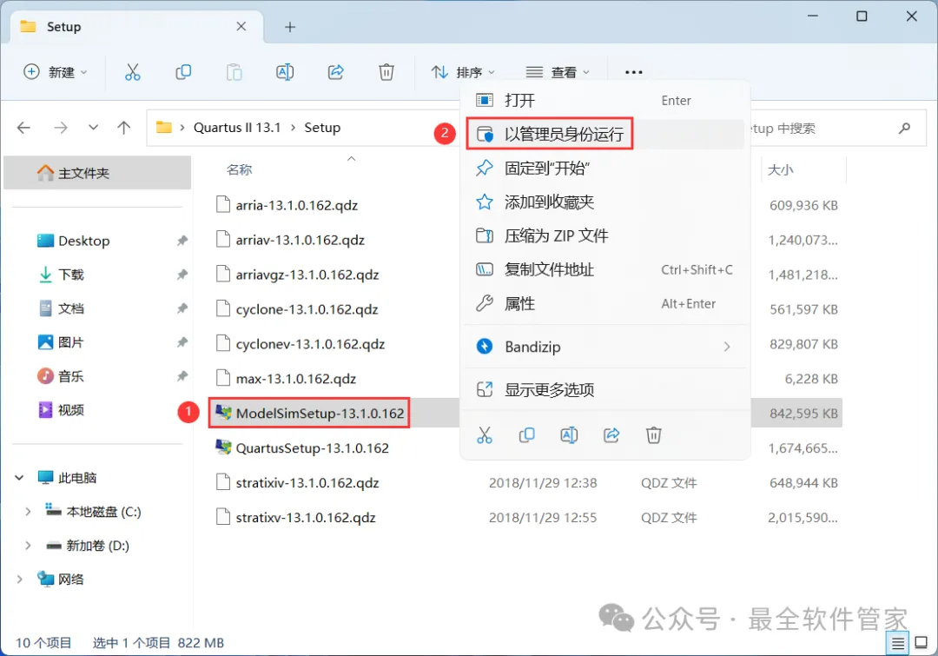Screen dimensions: 938x656
Task: Select file stratixiv-13.1.0.162.qdz
Action: coord(307,483)
